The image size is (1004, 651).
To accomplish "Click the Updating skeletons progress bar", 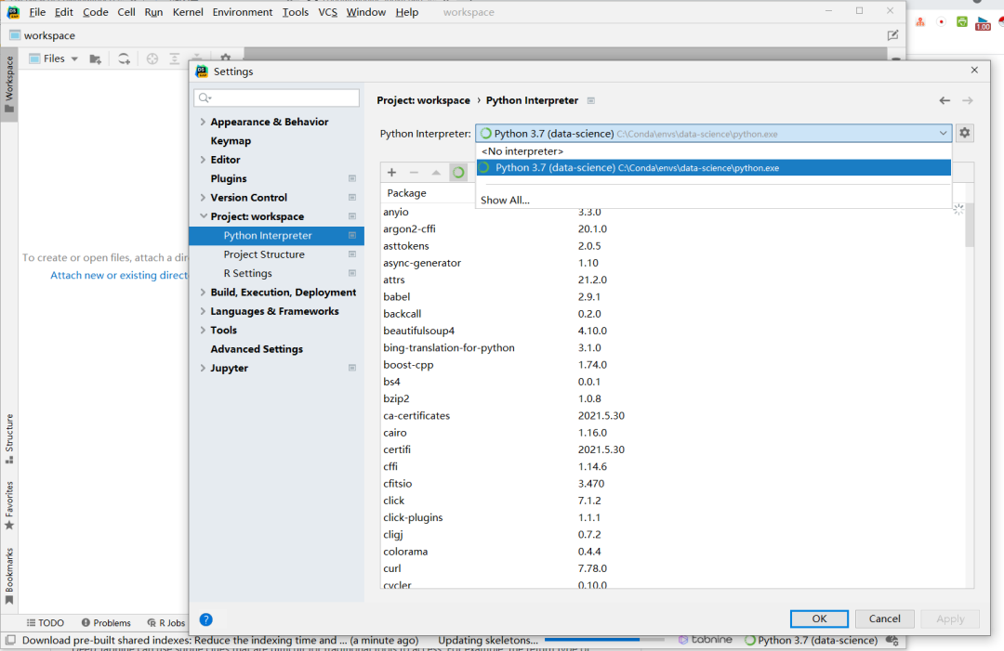I will tap(604, 640).
